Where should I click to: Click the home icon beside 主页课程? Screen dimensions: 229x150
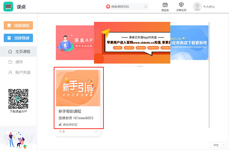(10, 52)
